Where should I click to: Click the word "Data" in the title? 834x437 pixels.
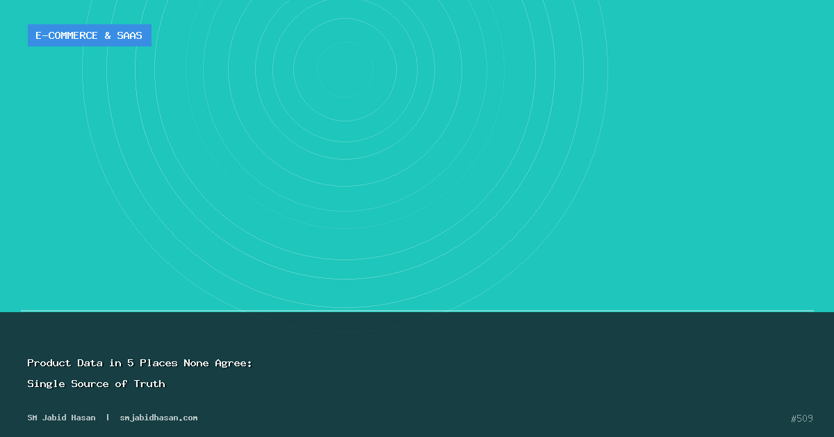coord(90,363)
